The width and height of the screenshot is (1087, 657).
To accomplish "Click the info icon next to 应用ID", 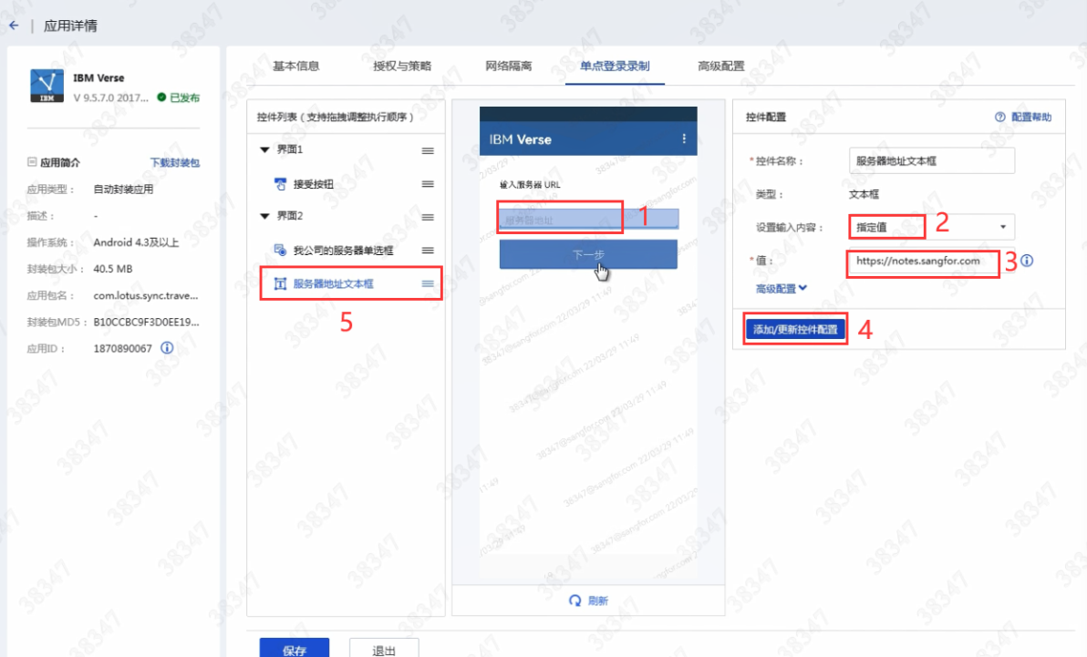I will pos(167,348).
